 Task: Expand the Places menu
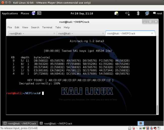click(25, 14)
